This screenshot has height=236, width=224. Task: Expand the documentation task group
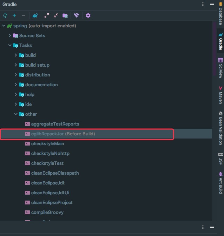pos(16,85)
